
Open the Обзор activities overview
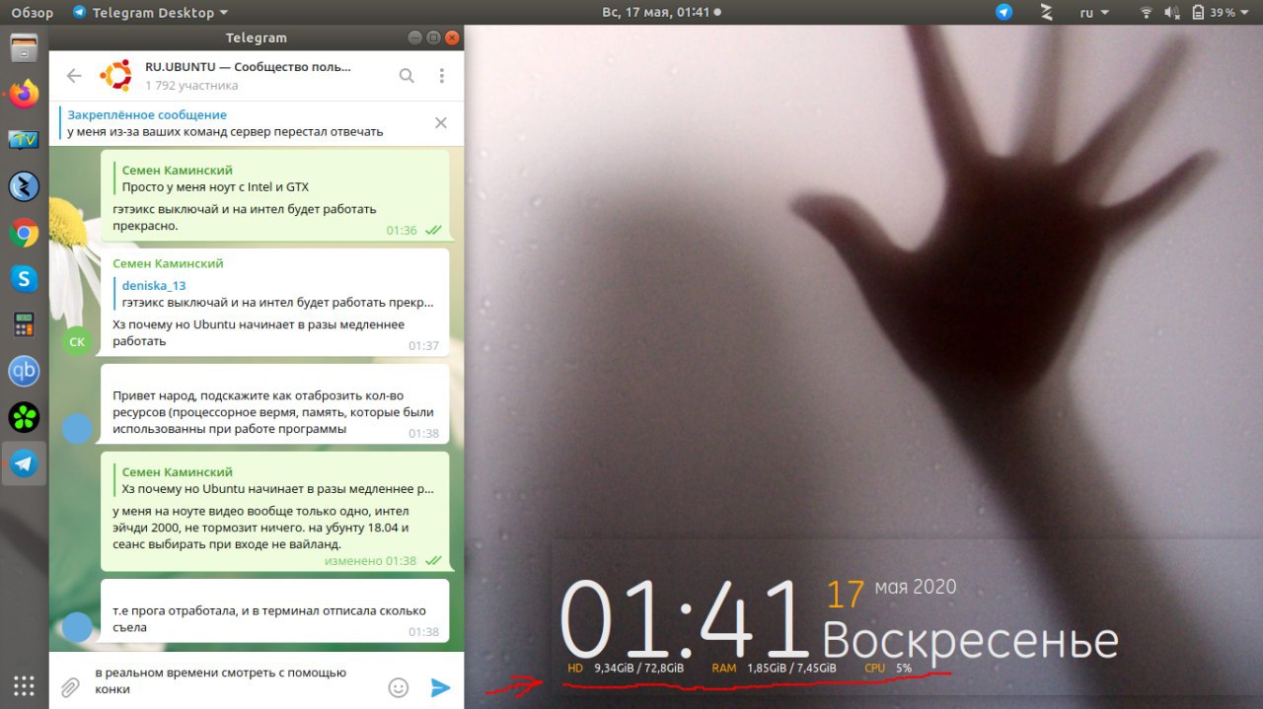coord(33,13)
